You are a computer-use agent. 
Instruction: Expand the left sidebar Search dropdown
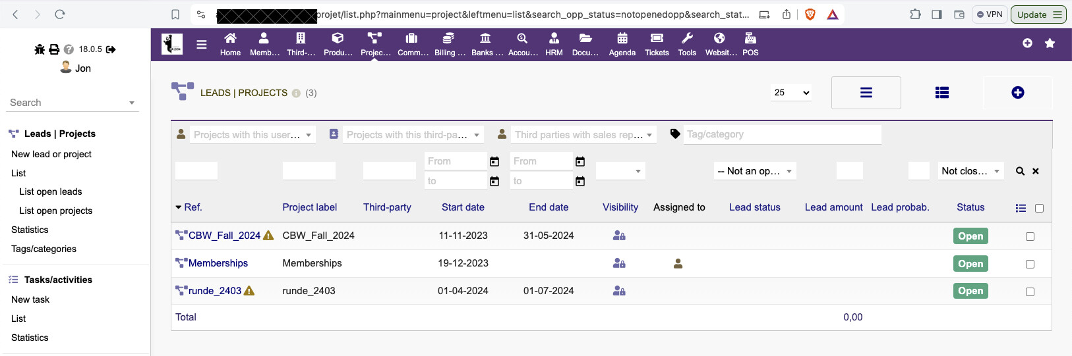click(73, 103)
